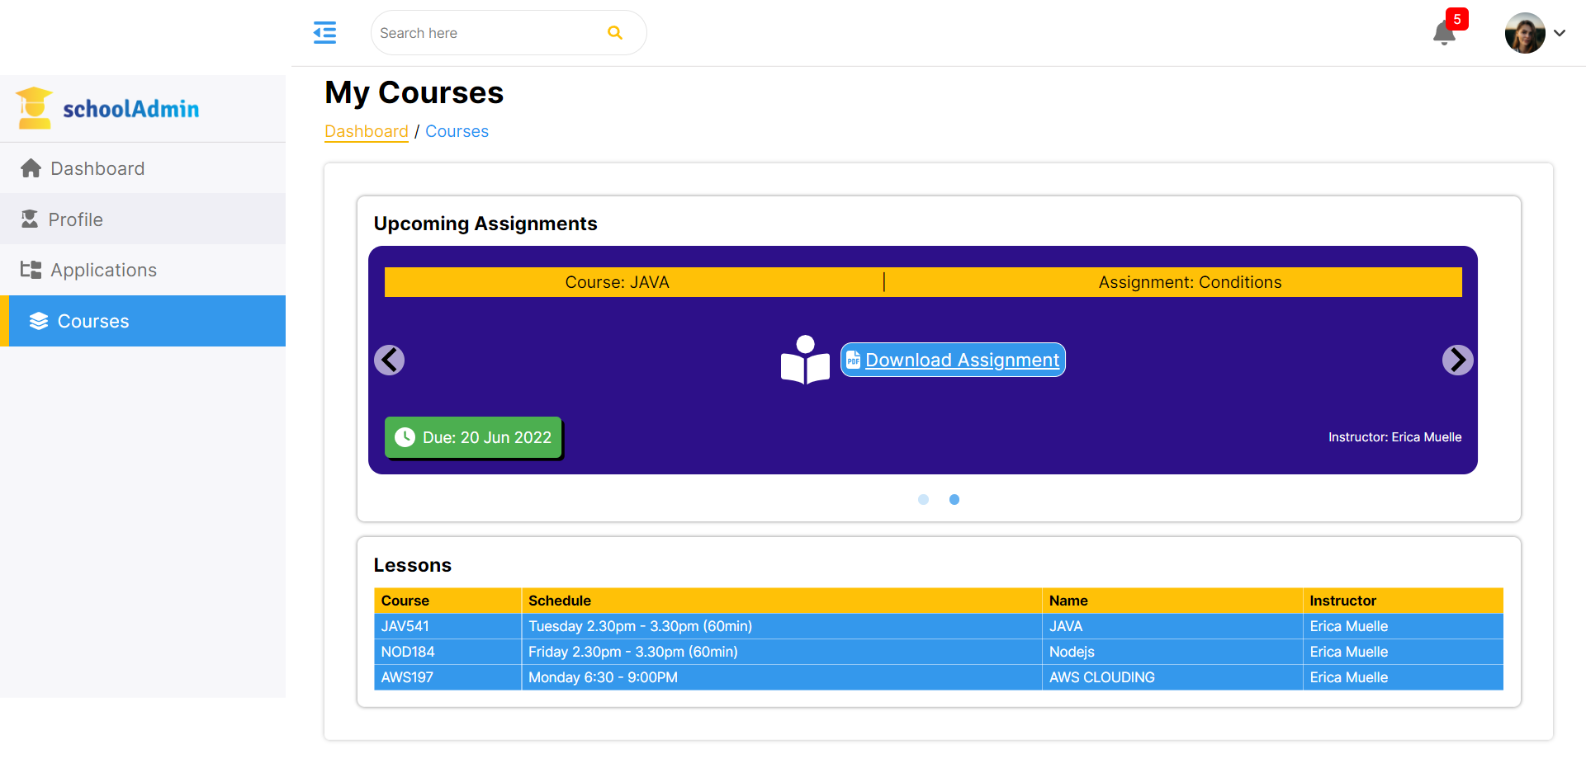Viewport: 1586px width, 773px height.
Task: Select the first carousel indicator dot
Action: [x=923, y=499]
